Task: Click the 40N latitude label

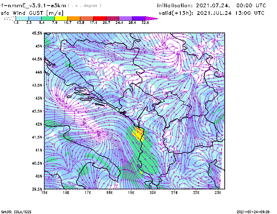Action: coord(39,176)
